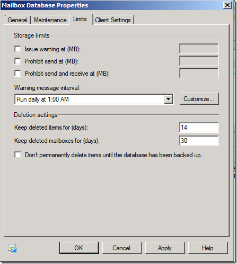The width and height of the screenshot is (237, 264).
Task: Toggle Prohibit send at (MB) checkbox
Action: [x=17, y=61]
